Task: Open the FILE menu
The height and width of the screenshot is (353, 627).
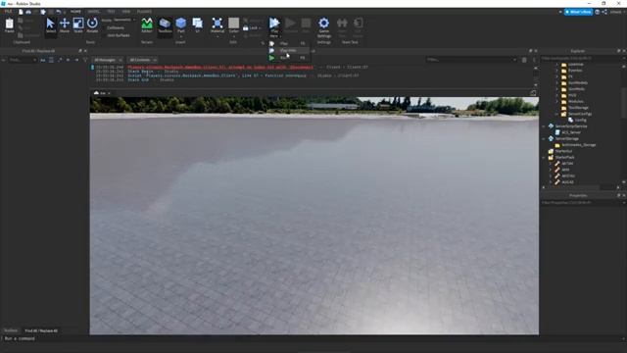Action: tap(8, 12)
